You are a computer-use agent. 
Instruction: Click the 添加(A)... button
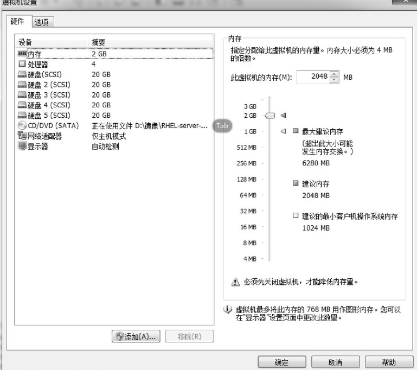[136, 336]
